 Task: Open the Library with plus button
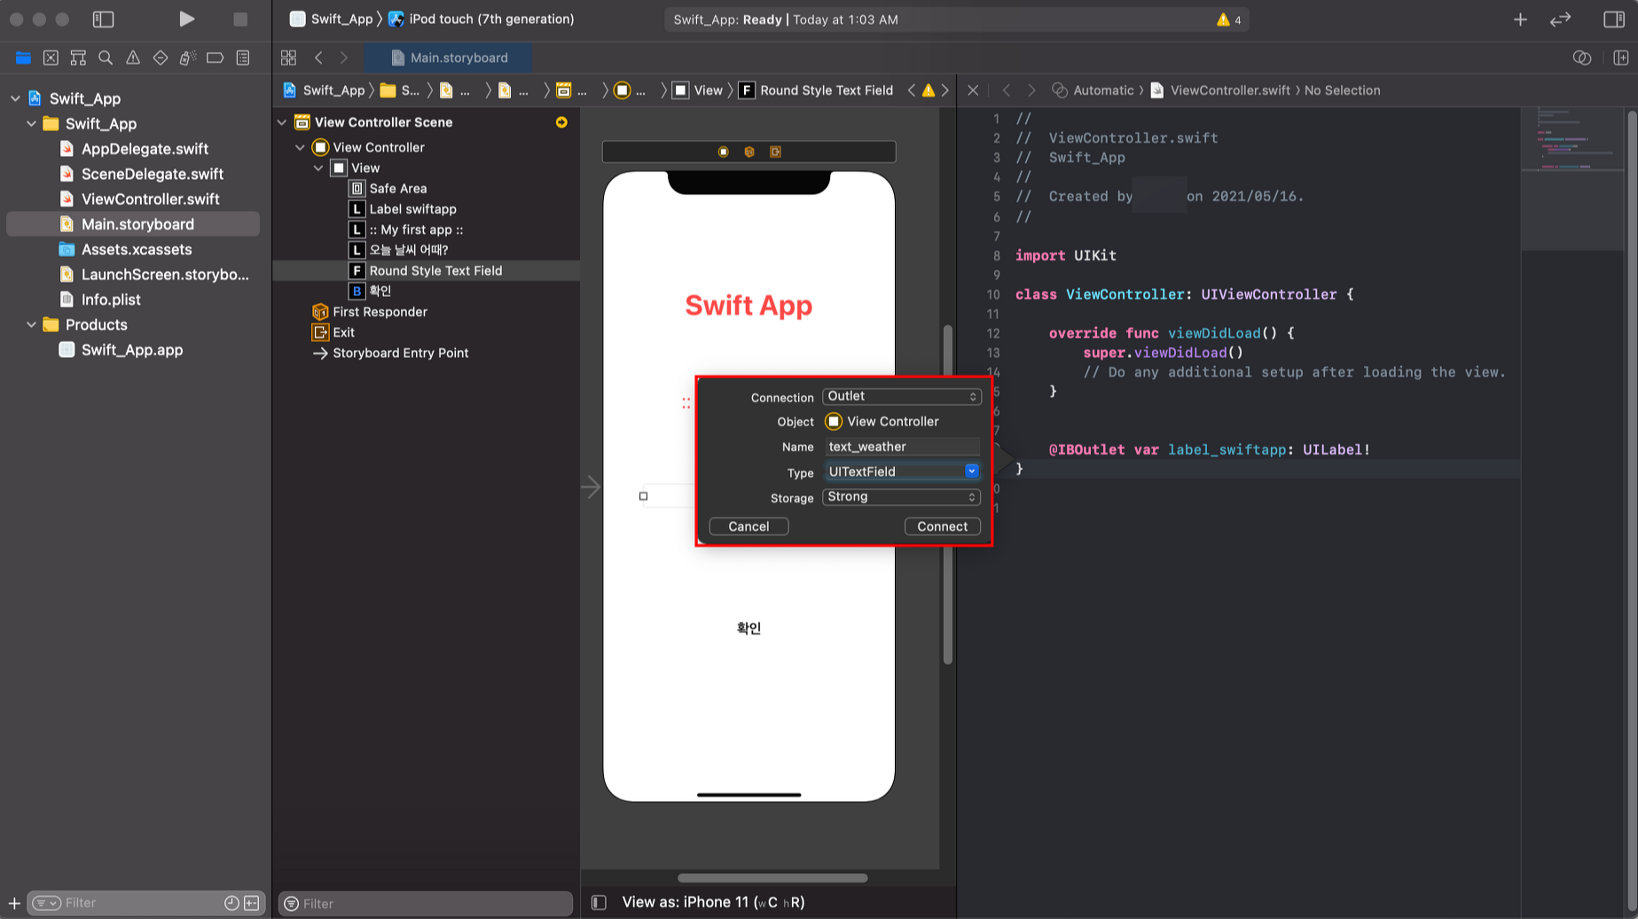pyautogui.click(x=1520, y=19)
